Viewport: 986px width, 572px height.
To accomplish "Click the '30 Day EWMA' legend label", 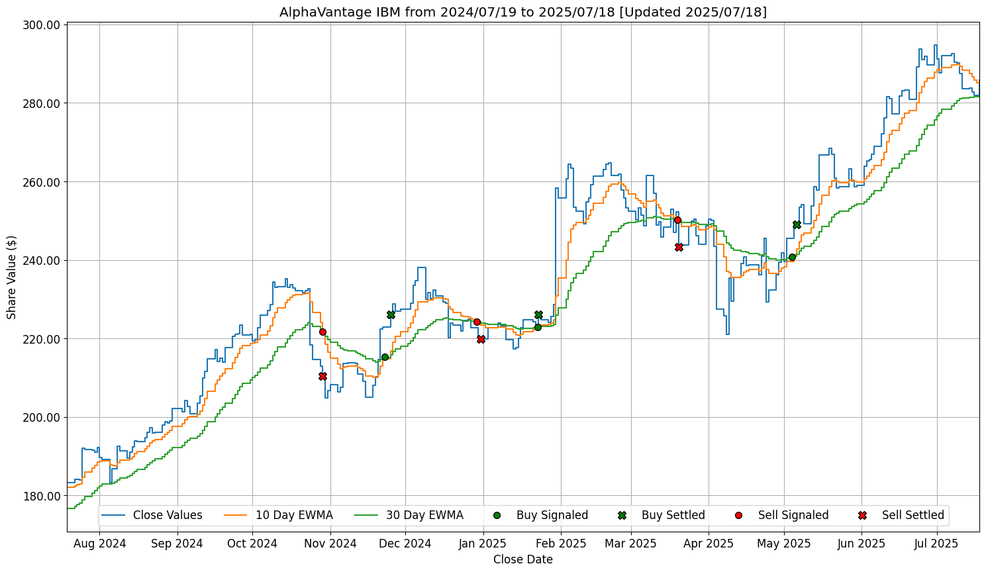I will 424,515.
